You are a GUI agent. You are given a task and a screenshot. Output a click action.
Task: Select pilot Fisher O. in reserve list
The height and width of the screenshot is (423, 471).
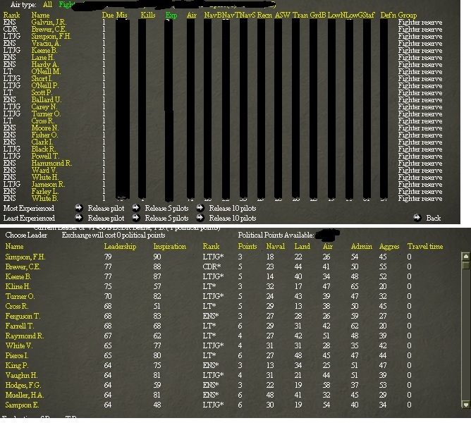pos(44,135)
